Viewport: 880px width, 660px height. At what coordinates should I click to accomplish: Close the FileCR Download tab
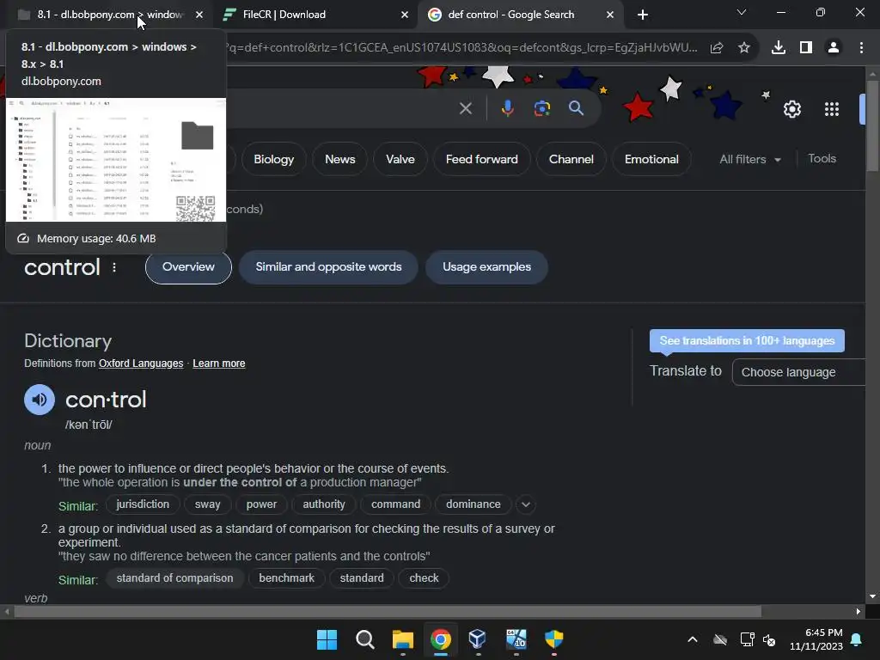point(405,15)
